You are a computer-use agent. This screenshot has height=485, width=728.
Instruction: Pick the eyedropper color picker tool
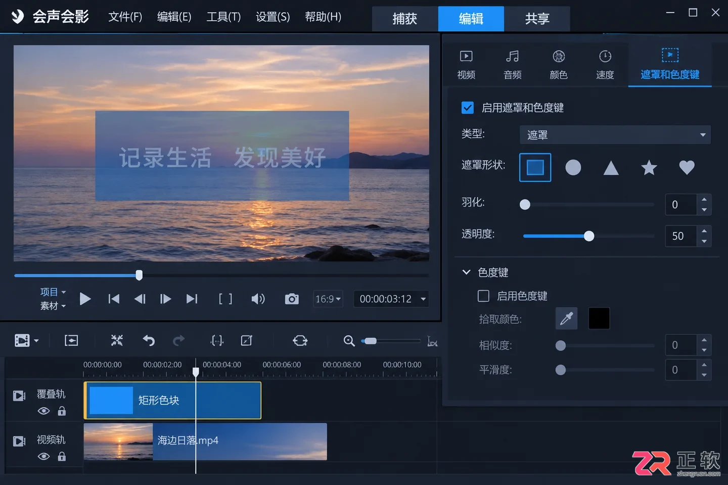tap(567, 318)
